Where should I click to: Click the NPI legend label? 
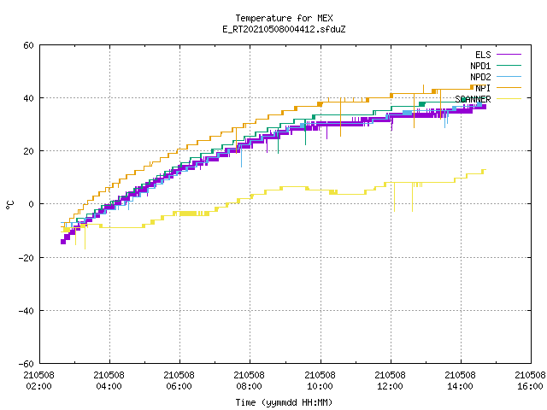coord(483,88)
